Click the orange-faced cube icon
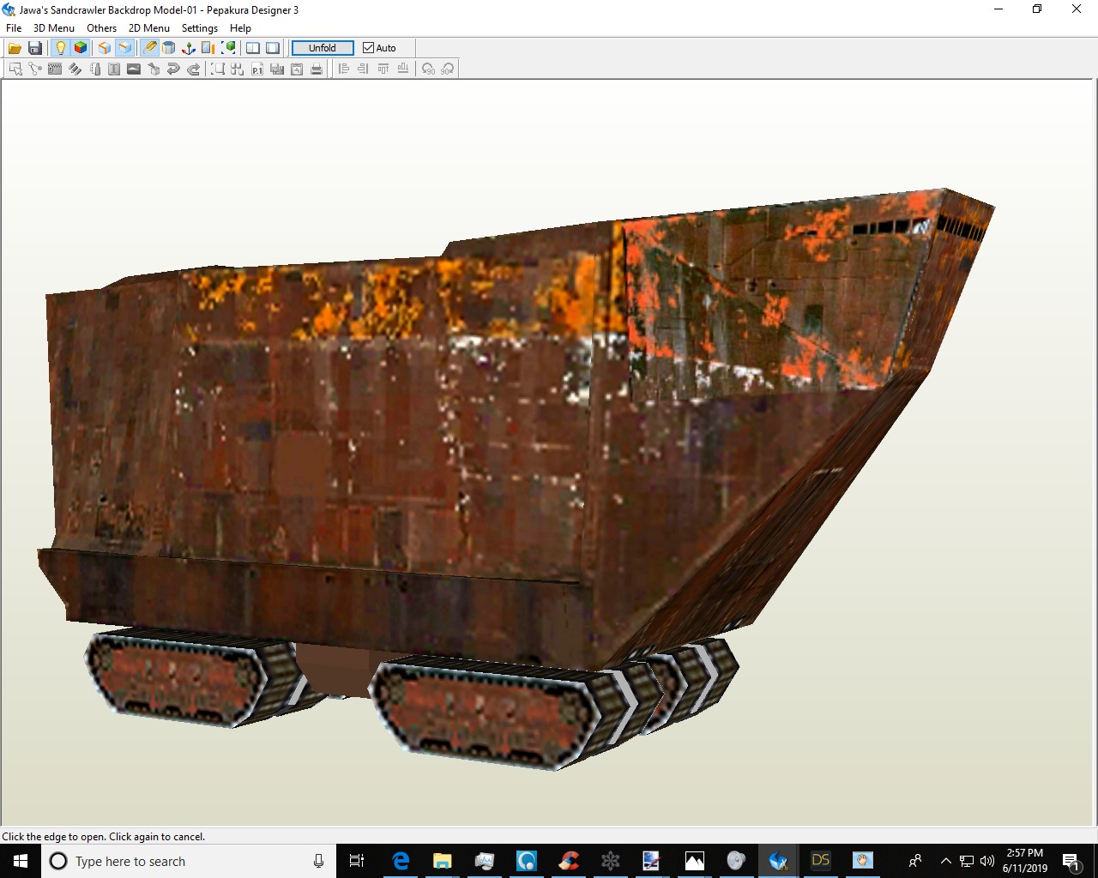Viewport: 1098px width, 878px height. [x=105, y=48]
